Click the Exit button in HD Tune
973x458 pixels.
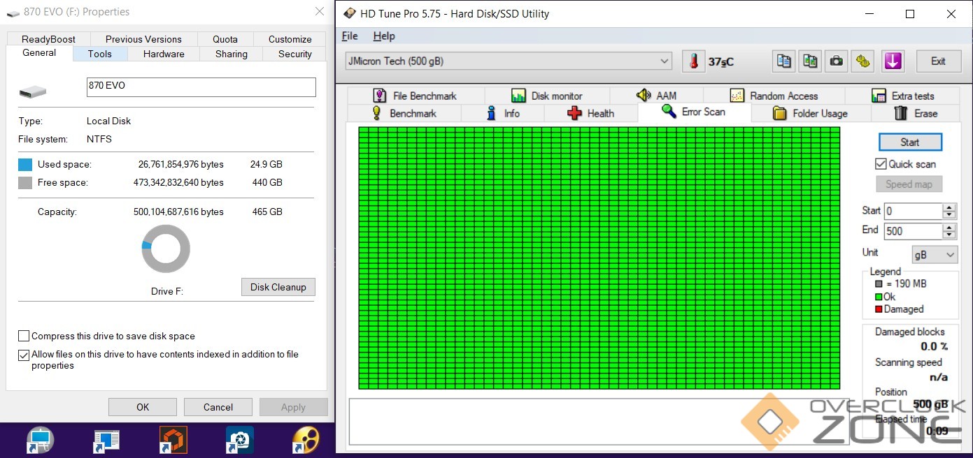pos(938,61)
